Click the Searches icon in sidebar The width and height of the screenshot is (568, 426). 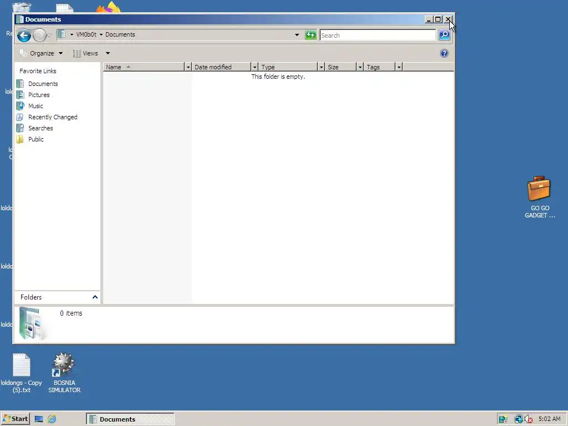point(21,128)
